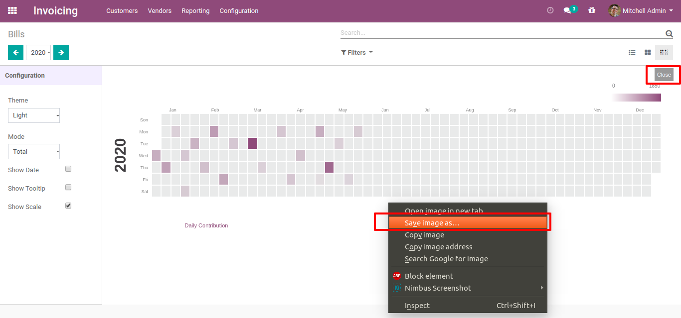Switch to list view icon
The height and width of the screenshot is (318, 681).
[x=632, y=52]
